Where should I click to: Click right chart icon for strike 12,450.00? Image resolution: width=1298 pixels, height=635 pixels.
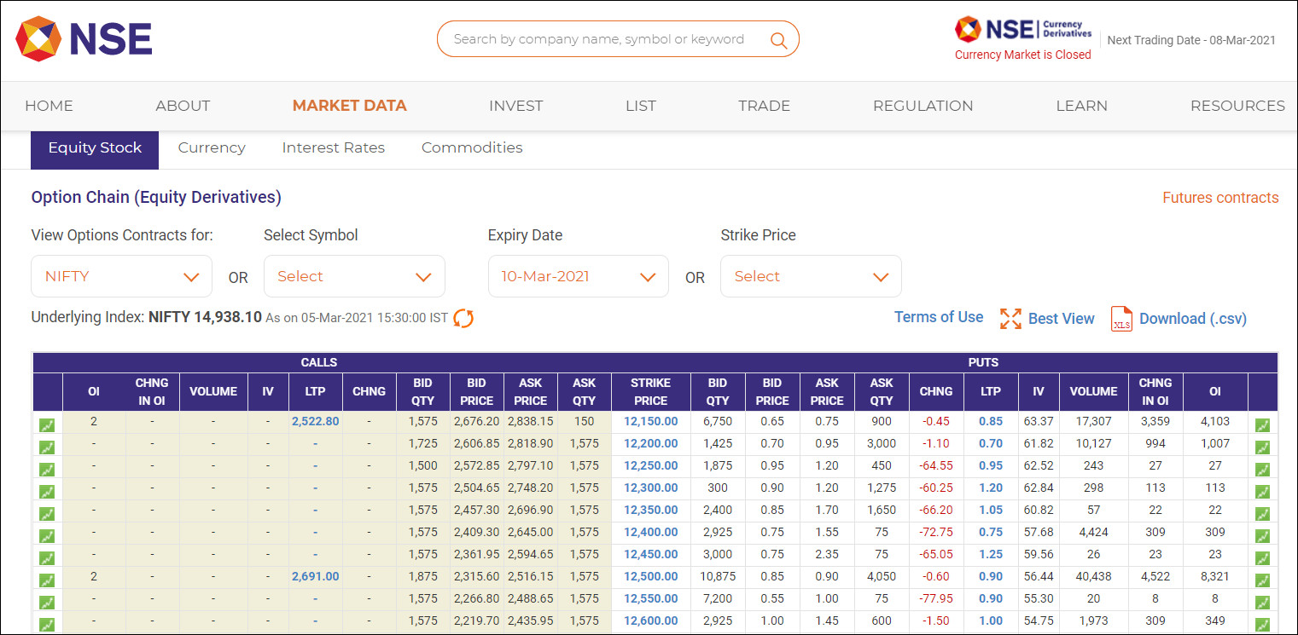pos(1262,557)
